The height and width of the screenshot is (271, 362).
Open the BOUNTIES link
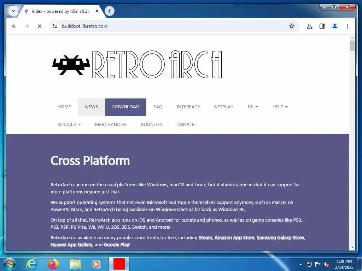(151, 125)
